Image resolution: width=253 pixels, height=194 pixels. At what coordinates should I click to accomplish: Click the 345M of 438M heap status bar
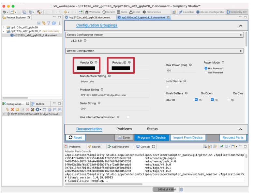166,189
